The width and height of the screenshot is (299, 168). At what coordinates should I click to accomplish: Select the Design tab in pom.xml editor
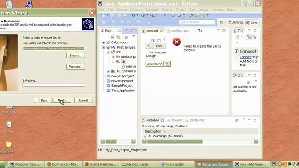coord(151,56)
